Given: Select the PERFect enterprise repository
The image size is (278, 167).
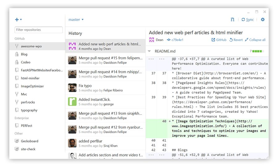Looking at the screenshot, I should (x=37, y=126).
